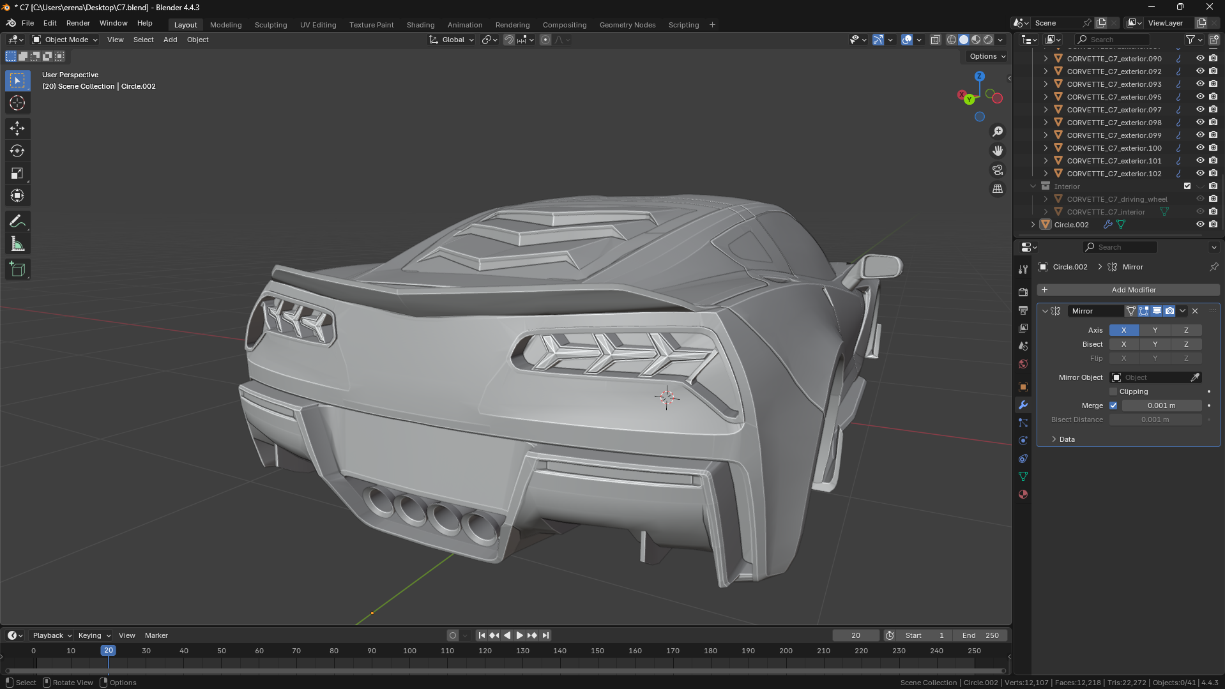This screenshot has width=1225, height=689.
Task: Open the Render properties tab
Action: [x=1023, y=292]
